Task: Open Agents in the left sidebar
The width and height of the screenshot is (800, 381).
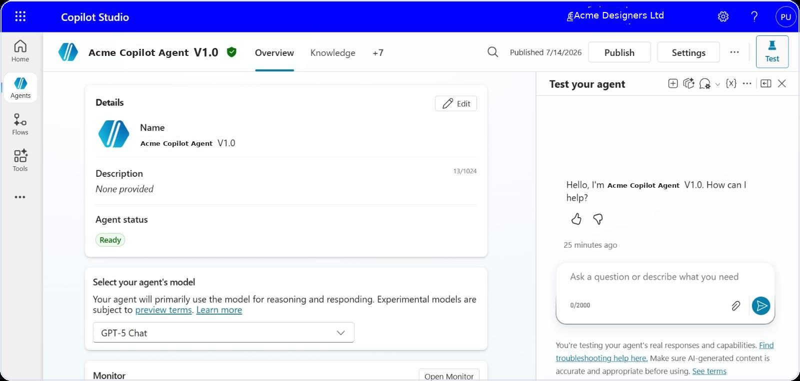Action: coord(20,87)
